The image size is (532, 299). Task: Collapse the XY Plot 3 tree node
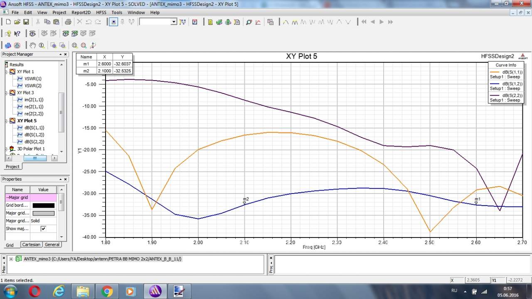click(6, 93)
